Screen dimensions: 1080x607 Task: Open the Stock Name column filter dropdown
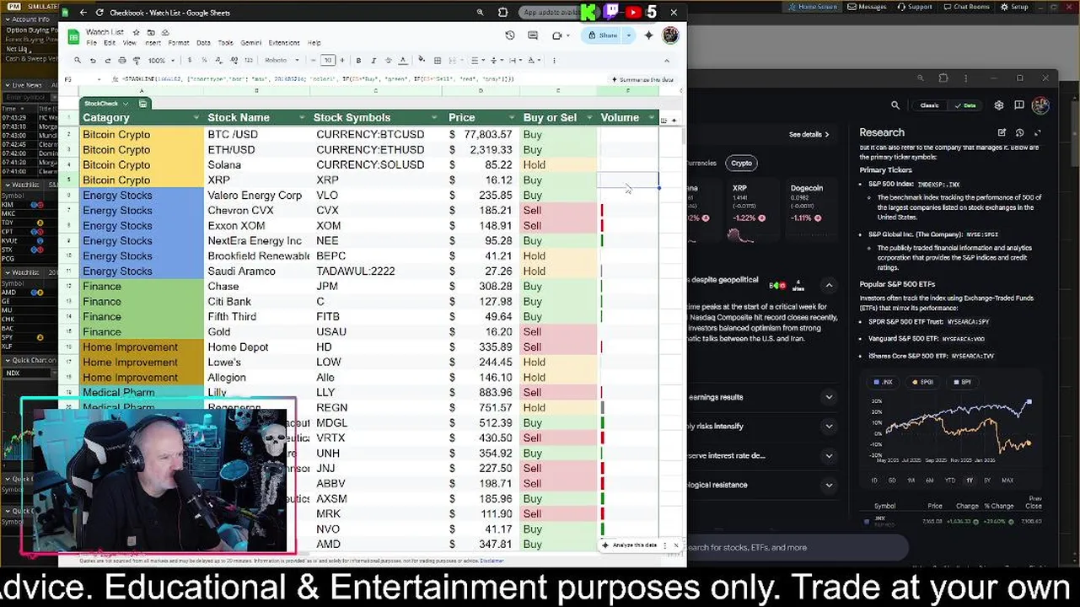click(x=302, y=118)
